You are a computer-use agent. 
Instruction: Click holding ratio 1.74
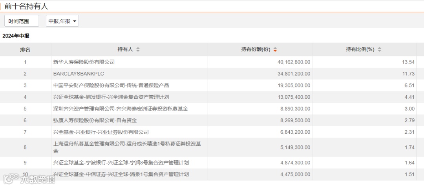[409, 147]
